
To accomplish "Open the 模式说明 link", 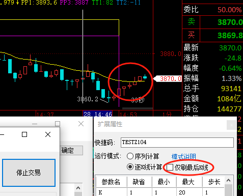I will click(x=184, y=156).
